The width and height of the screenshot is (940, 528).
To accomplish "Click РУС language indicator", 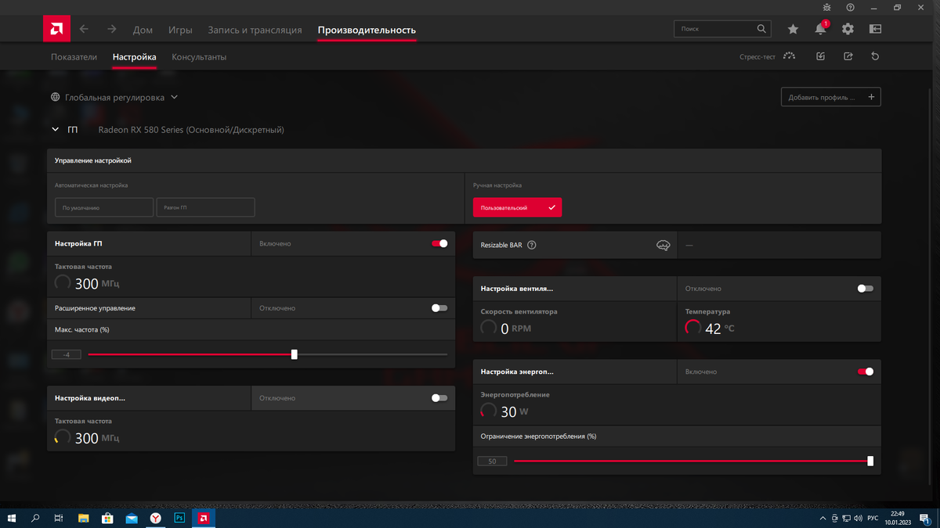I will coord(872,519).
